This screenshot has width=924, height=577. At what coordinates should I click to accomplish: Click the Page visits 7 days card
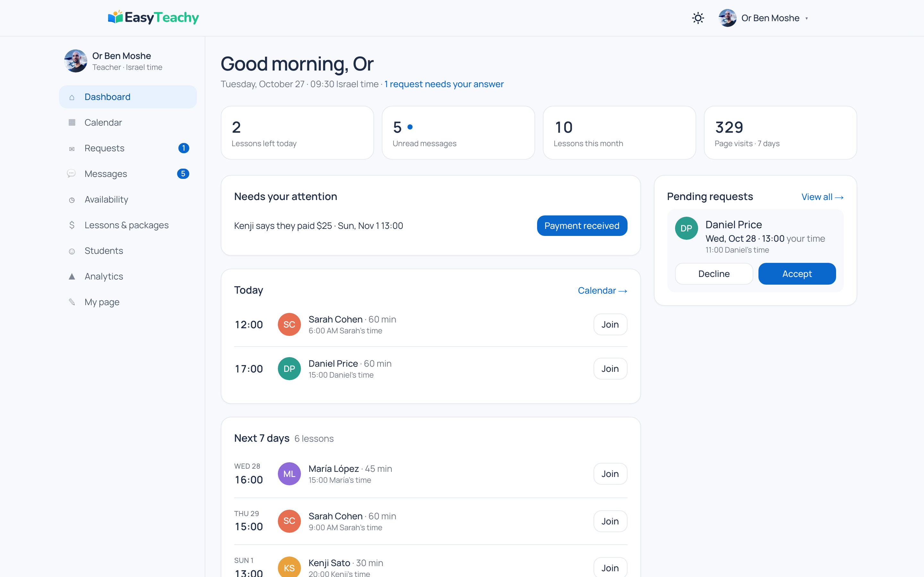781,133
